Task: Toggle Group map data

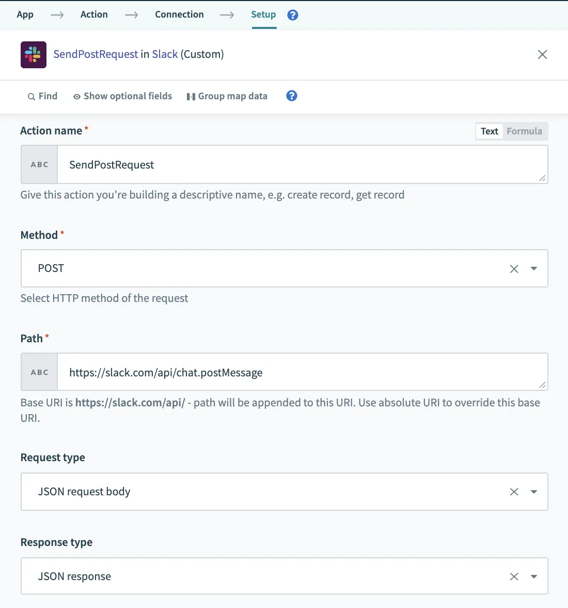Action: click(x=227, y=96)
